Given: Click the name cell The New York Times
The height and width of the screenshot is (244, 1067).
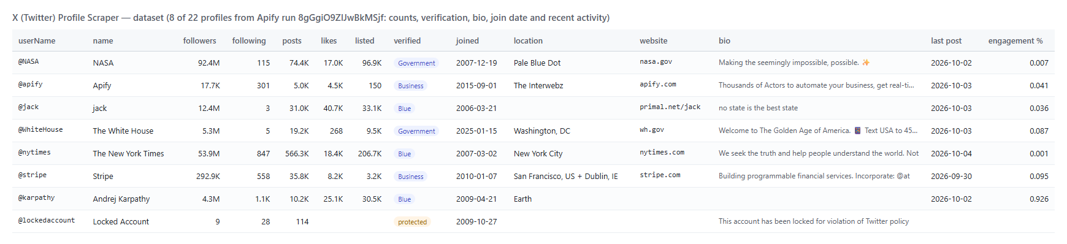Looking at the screenshot, I should (x=128, y=154).
